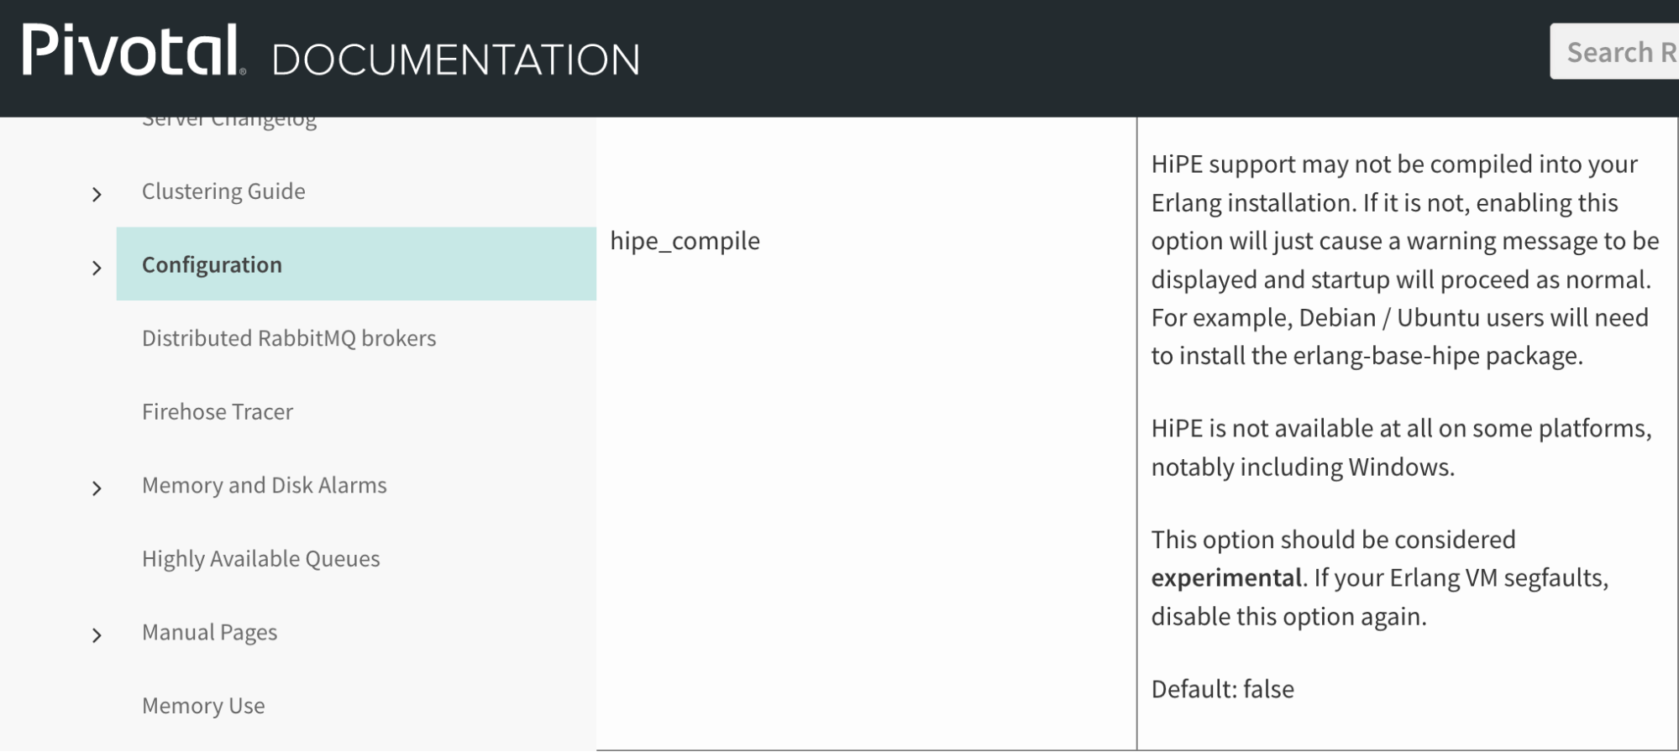The width and height of the screenshot is (1679, 752).
Task: Open Distributed RabbitMQ brokers page
Action: 289,338
